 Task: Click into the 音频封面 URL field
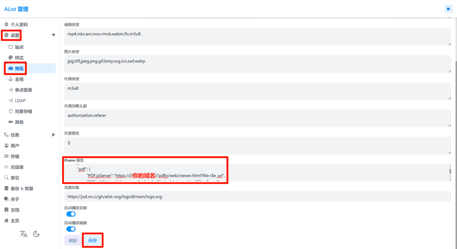pyautogui.click(x=257, y=196)
